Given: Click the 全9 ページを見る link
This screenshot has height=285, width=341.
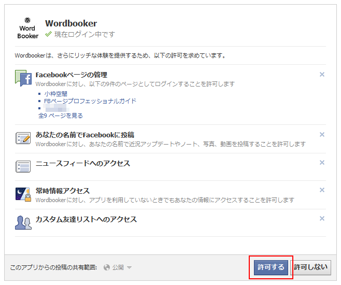Looking at the screenshot, I should [x=61, y=116].
